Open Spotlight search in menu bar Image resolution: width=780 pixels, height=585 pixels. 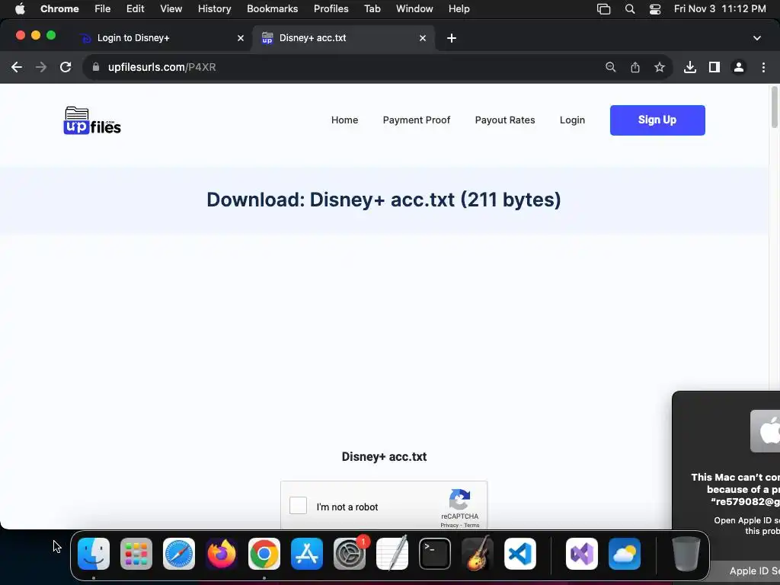[630, 9]
